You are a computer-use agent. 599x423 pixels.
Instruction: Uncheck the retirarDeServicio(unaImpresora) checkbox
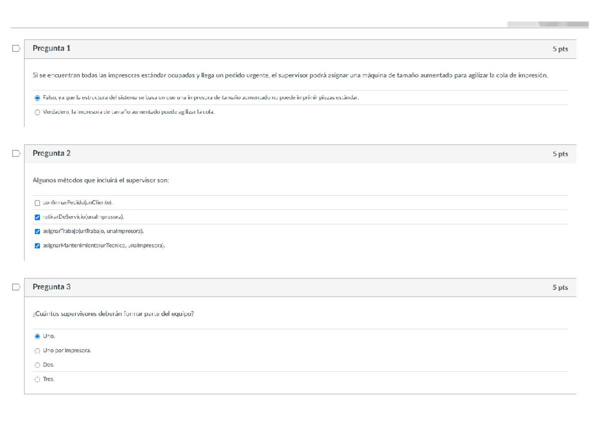point(37,217)
